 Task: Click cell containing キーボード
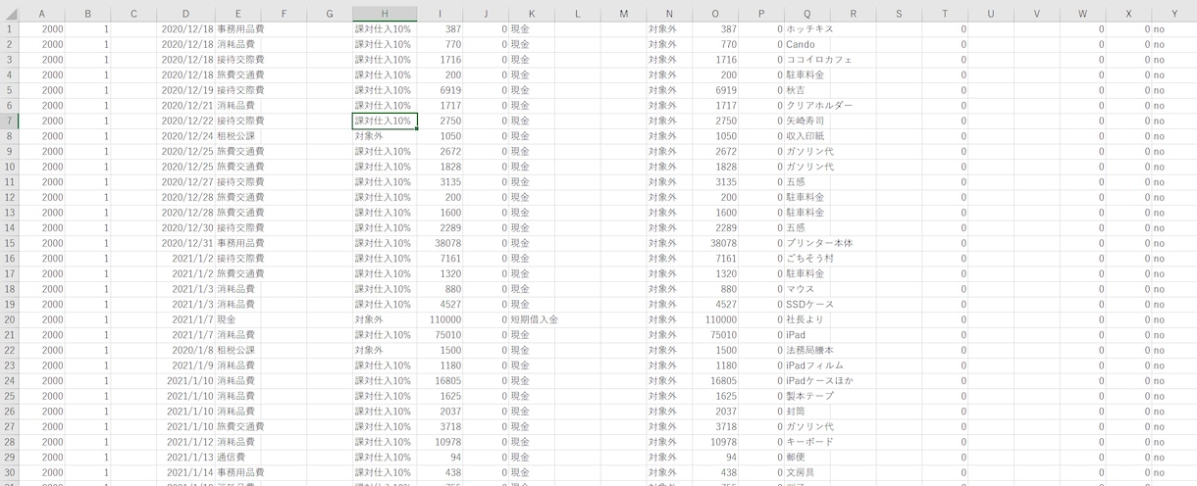(809, 442)
